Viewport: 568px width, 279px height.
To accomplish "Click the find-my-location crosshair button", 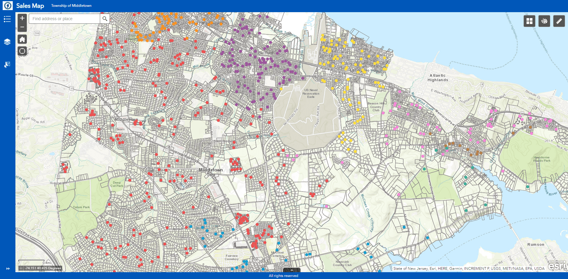I will pyautogui.click(x=22, y=51).
